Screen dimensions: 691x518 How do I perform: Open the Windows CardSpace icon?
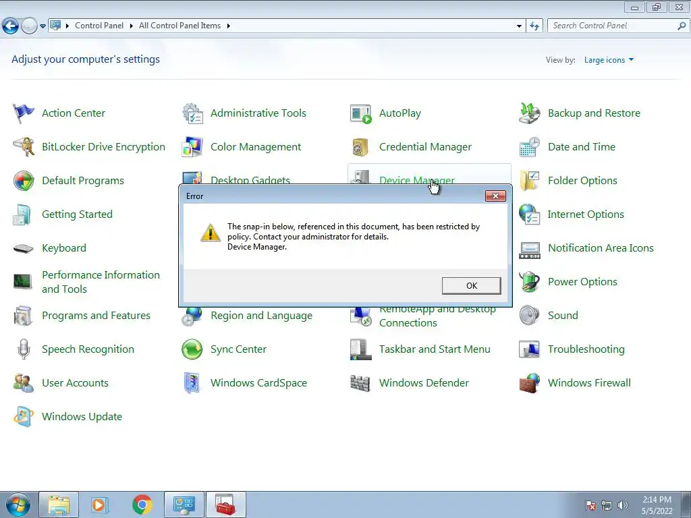point(192,383)
